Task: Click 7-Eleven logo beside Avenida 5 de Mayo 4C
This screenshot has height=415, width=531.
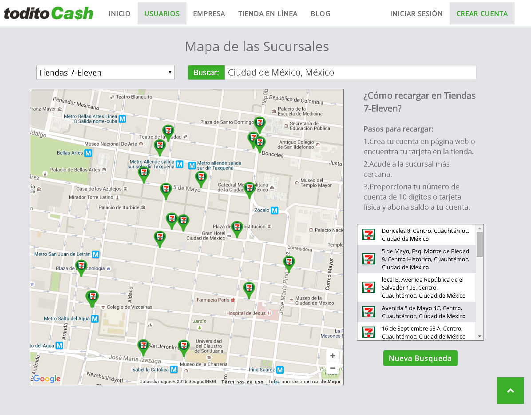Action: tap(369, 311)
